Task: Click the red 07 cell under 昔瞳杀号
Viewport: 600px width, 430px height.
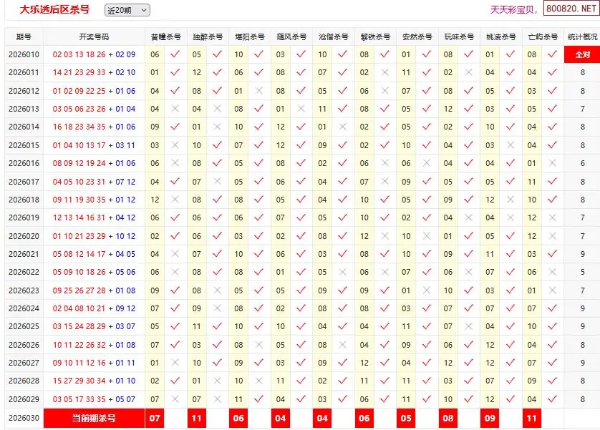Action: point(155,418)
